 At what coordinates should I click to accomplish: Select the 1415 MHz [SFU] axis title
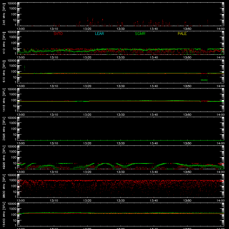point(4,100)
